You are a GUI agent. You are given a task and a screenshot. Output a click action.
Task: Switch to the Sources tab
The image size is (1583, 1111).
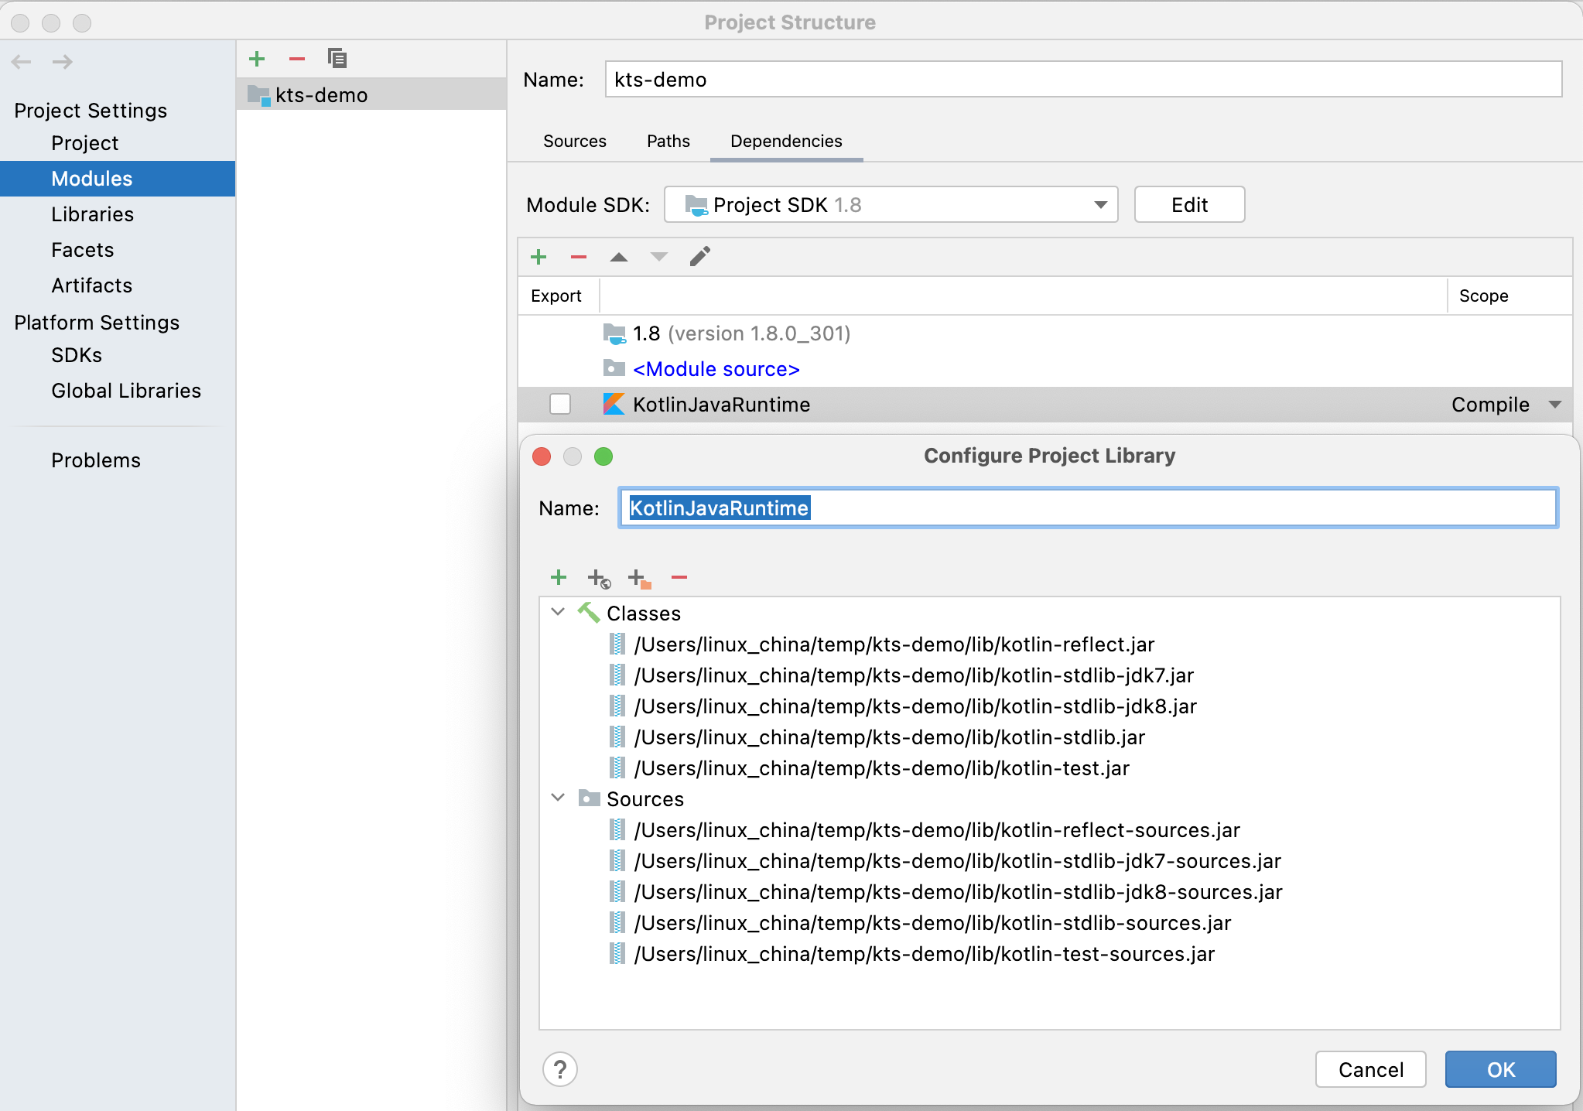pyautogui.click(x=574, y=141)
